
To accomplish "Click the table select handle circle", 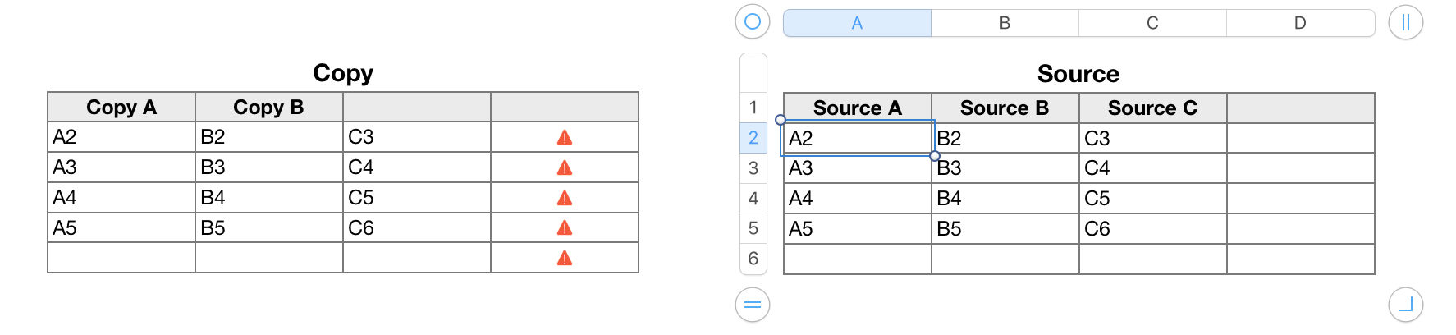I will click(x=753, y=22).
